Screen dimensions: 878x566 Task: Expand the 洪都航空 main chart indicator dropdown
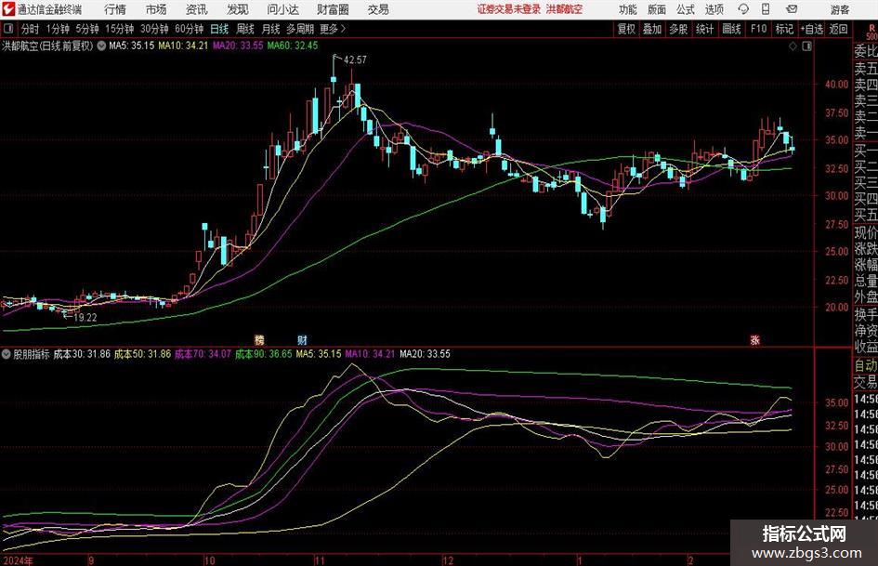click(x=101, y=46)
